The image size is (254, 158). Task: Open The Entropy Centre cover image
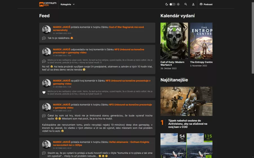coord(201,41)
